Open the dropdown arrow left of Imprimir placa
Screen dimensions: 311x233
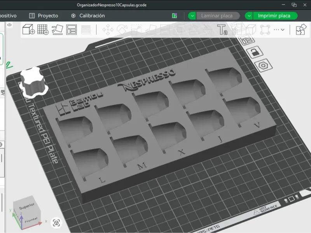[249, 16]
